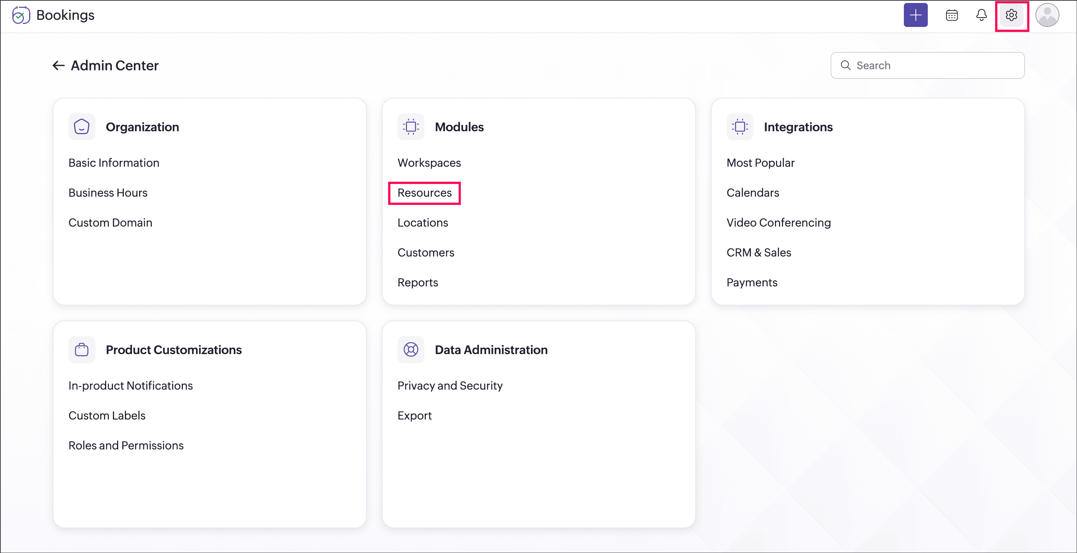Open Basic Information

[x=114, y=163]
